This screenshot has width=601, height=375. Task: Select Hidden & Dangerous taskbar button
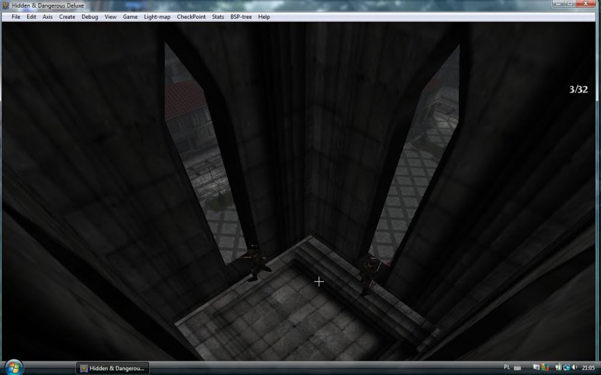[x=112, y=368]
